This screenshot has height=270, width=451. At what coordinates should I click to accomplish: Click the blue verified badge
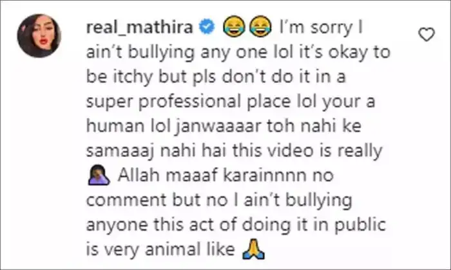pyautogui.click(x=207, y=27)
